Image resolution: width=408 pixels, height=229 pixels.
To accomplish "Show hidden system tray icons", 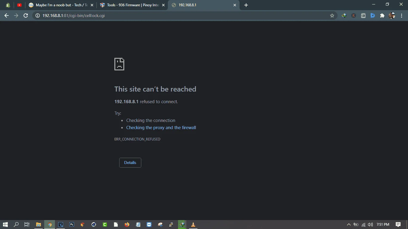I will click(x=349, y=225).
